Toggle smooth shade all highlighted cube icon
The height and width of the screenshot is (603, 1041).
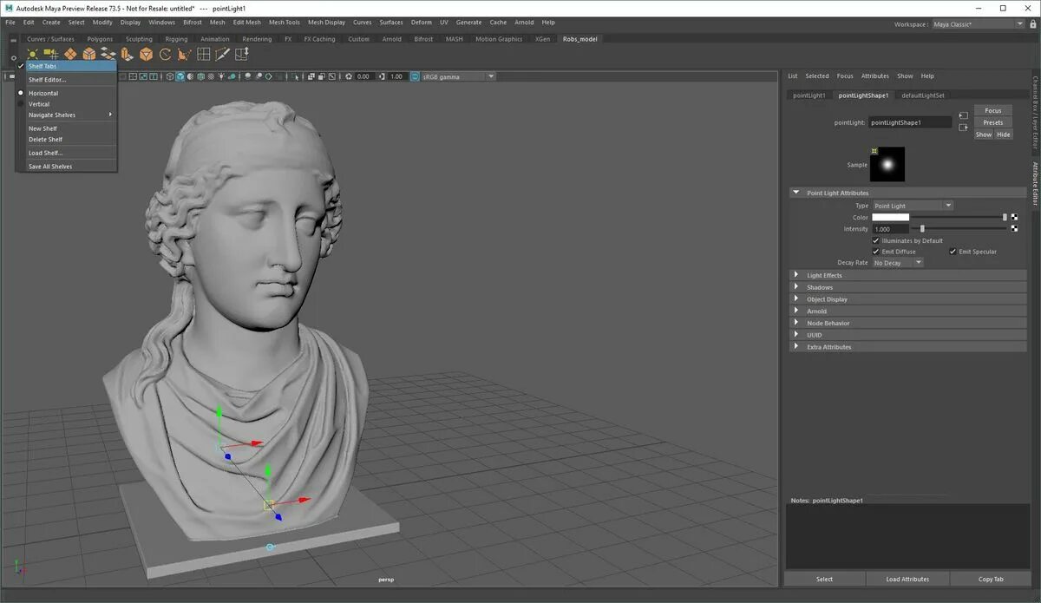tap(180, 76)
